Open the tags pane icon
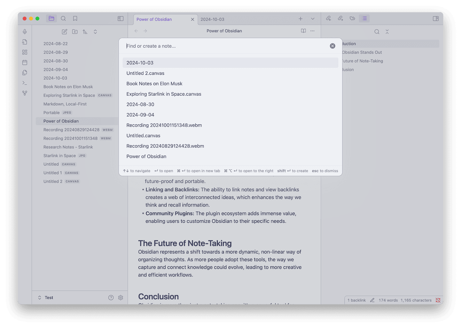Image resolution: width=461 pixels, height=328 pixels. 352,18
